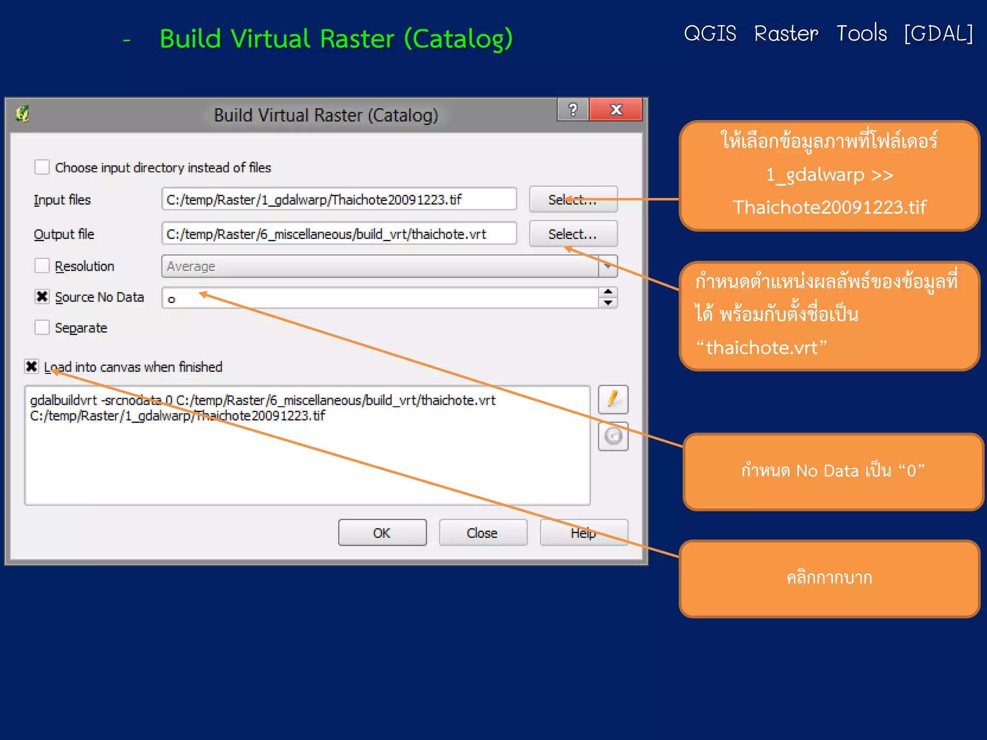Toggle Load into canvas when finished
Viewport: 987px width, 740px height.
(x=31, y=367)
